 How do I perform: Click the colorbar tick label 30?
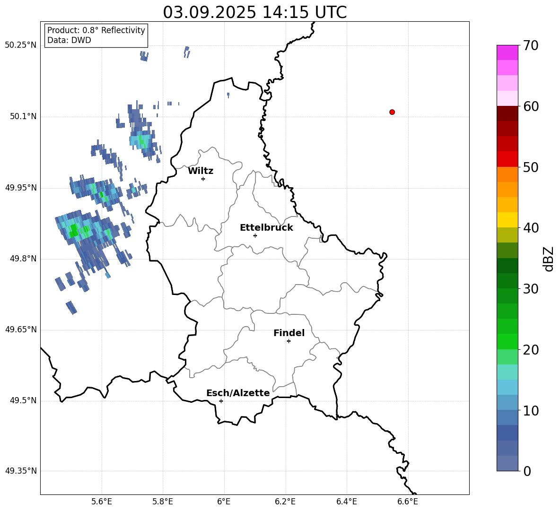531,289
